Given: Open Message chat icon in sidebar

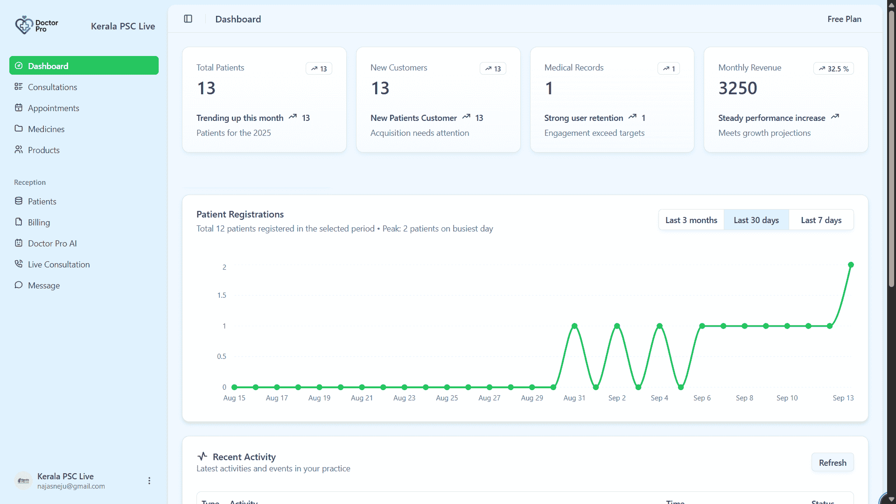Looking at the screenshot, I should 19,285.
